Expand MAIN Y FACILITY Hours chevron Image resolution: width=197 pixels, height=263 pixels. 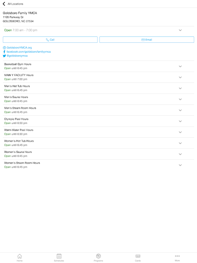180,77
